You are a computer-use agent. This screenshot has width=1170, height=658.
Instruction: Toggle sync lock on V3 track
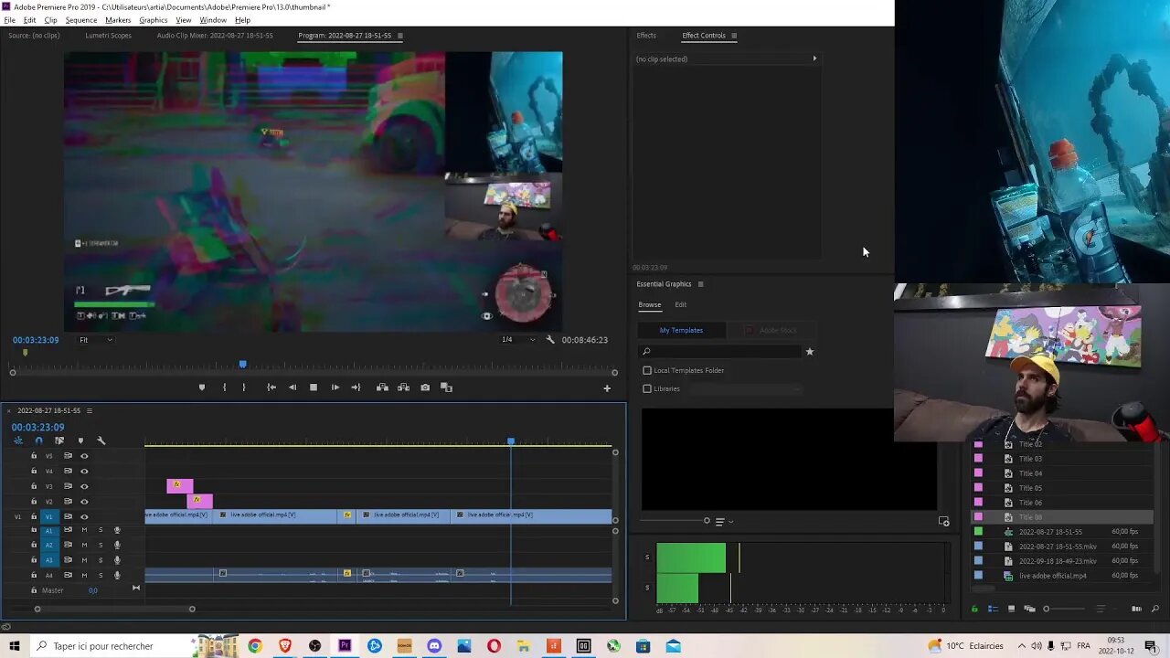[68, 486]
